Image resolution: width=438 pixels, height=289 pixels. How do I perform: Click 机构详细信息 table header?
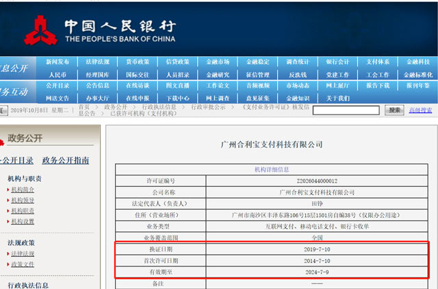[x=272, y=170]
